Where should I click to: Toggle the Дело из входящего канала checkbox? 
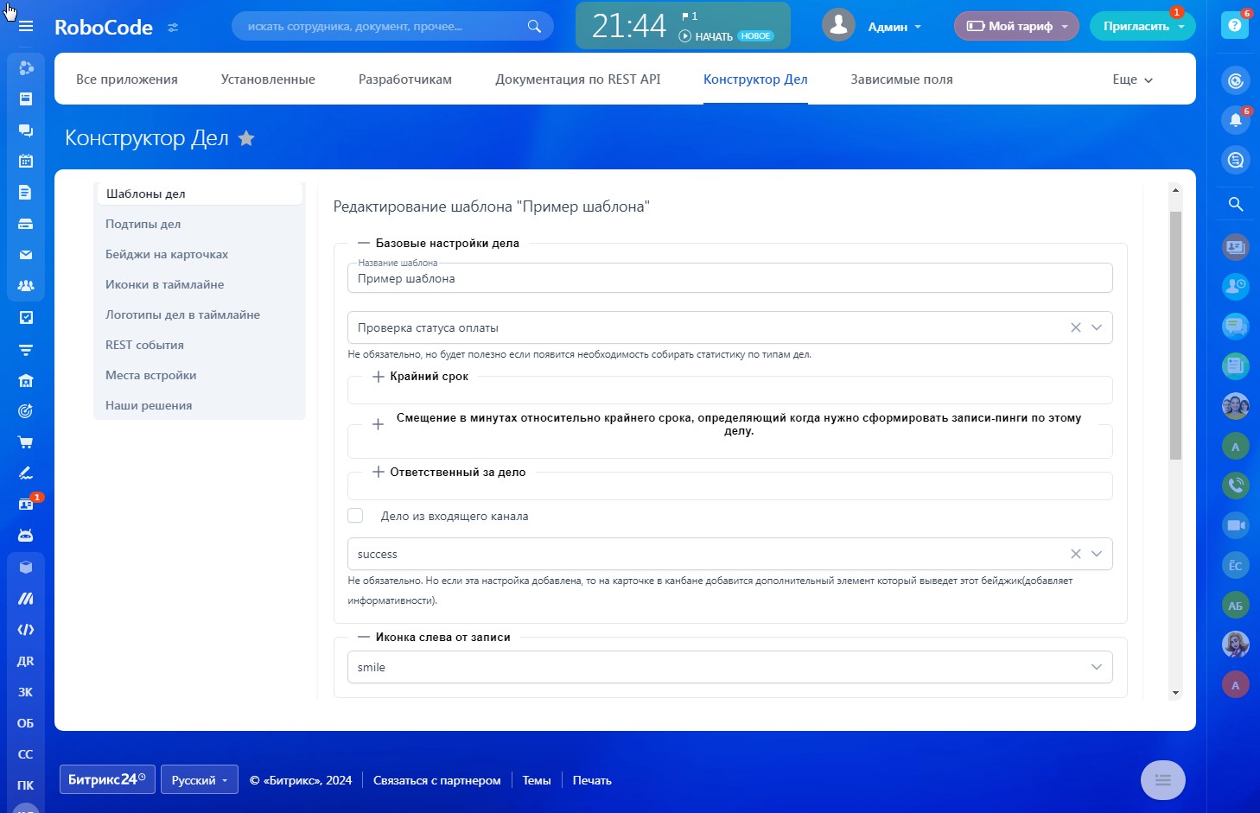(x=355, y=516)
